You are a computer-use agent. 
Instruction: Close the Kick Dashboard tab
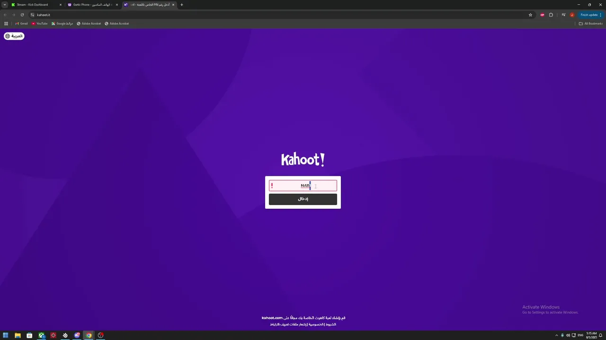tap(61, 5)
